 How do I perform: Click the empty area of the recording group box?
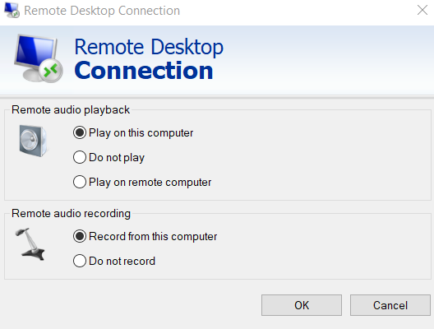pyautogui.click(x=318, y=248)
